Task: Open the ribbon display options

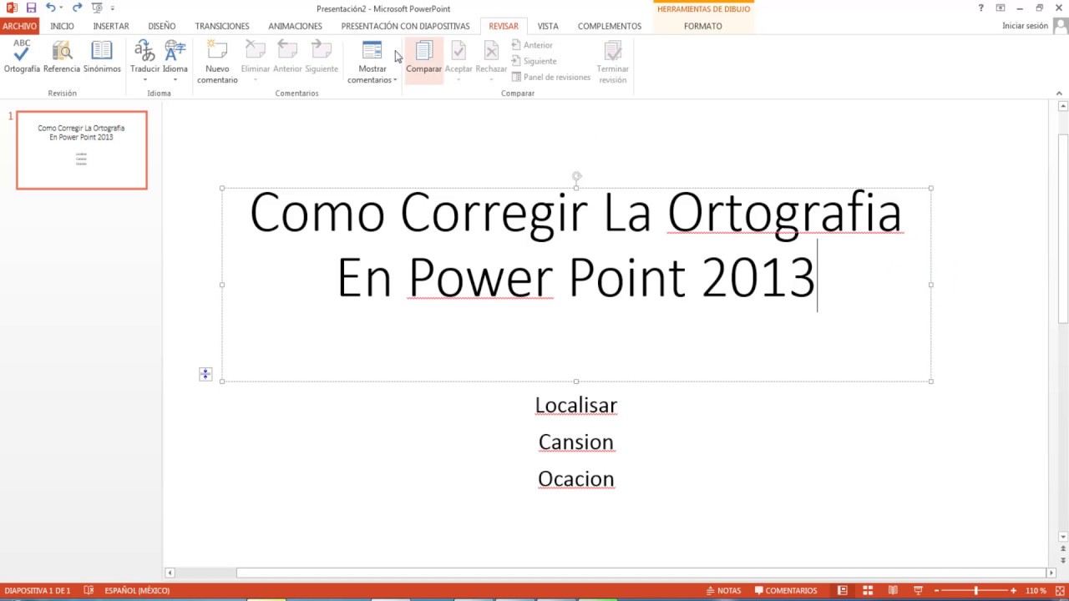Action: pyautogui.click(x=1001, y=8)
